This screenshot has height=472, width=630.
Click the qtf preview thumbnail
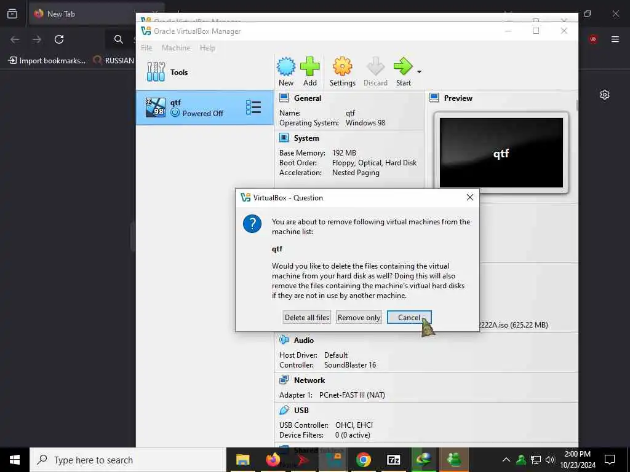click(x=501, y=152)
